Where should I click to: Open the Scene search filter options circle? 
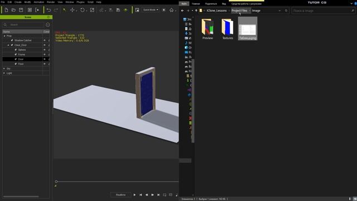47,25
